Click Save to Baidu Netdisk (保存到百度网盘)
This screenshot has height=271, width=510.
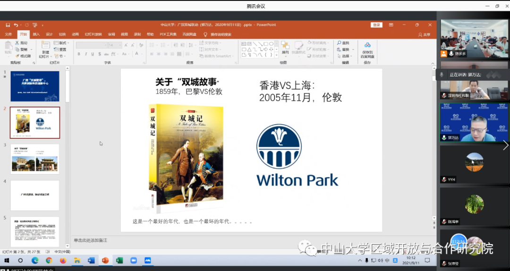point(367,50)
